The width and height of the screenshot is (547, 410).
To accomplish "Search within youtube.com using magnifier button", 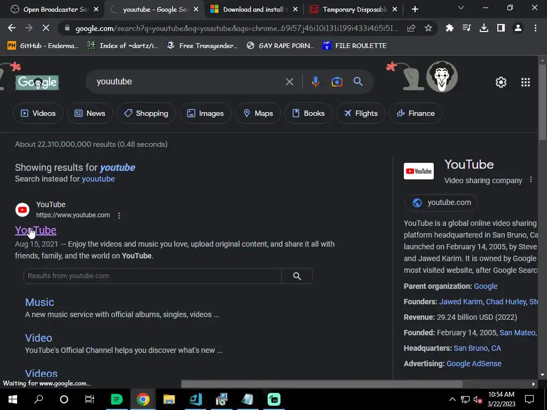I will click(x=297, y=276).
